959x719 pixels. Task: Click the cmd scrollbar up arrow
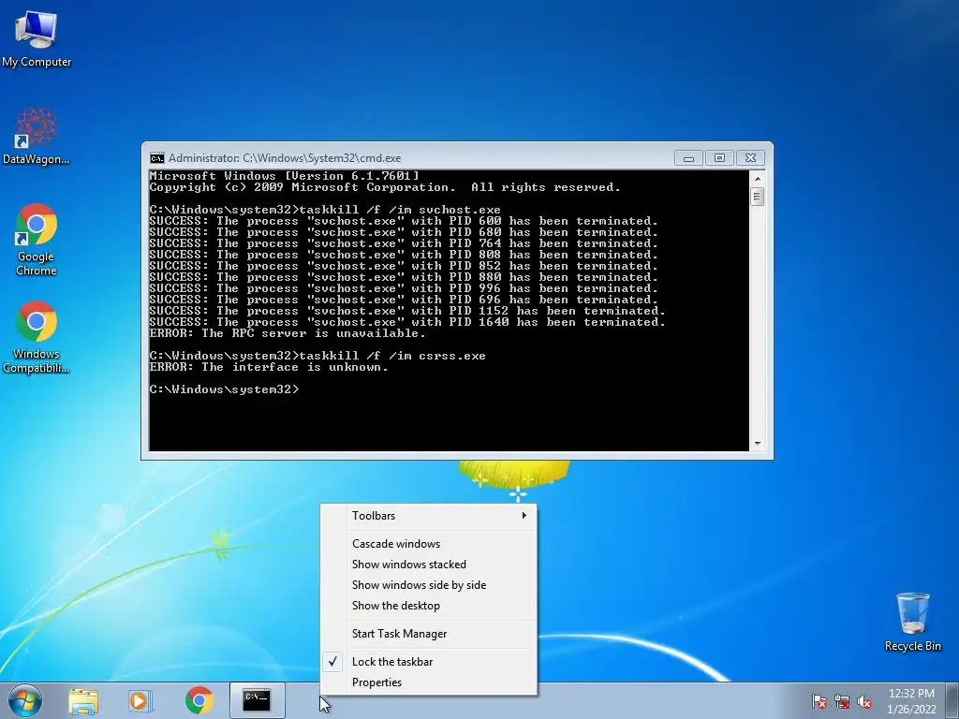tap(757, 179)
